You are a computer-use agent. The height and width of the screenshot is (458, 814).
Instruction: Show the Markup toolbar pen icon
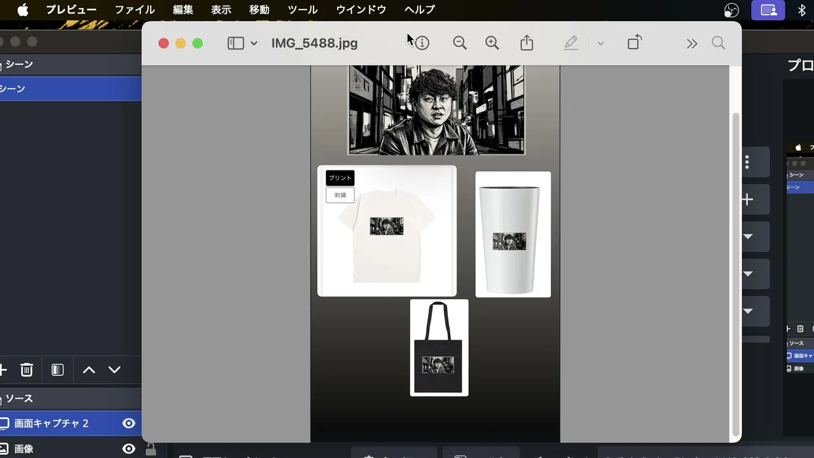tap(571, 43)
